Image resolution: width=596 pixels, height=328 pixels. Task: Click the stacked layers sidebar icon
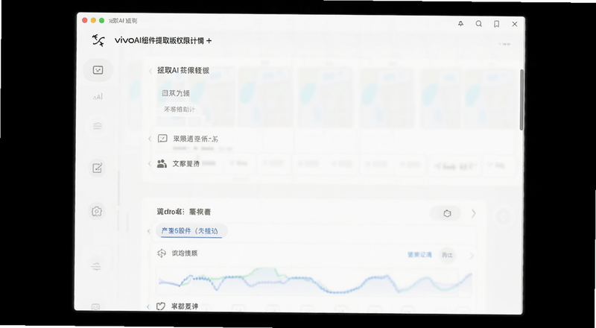click(x=98, y=126)
